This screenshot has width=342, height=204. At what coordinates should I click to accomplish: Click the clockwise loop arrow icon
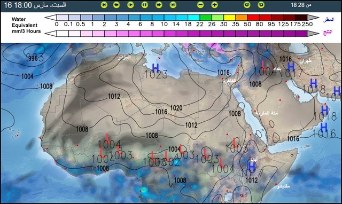[247, 5]
